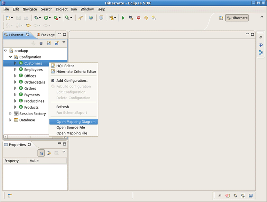Expand the Session Factory node

point(10,114)
